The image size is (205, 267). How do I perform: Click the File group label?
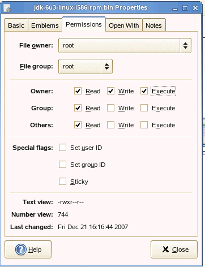36,66
